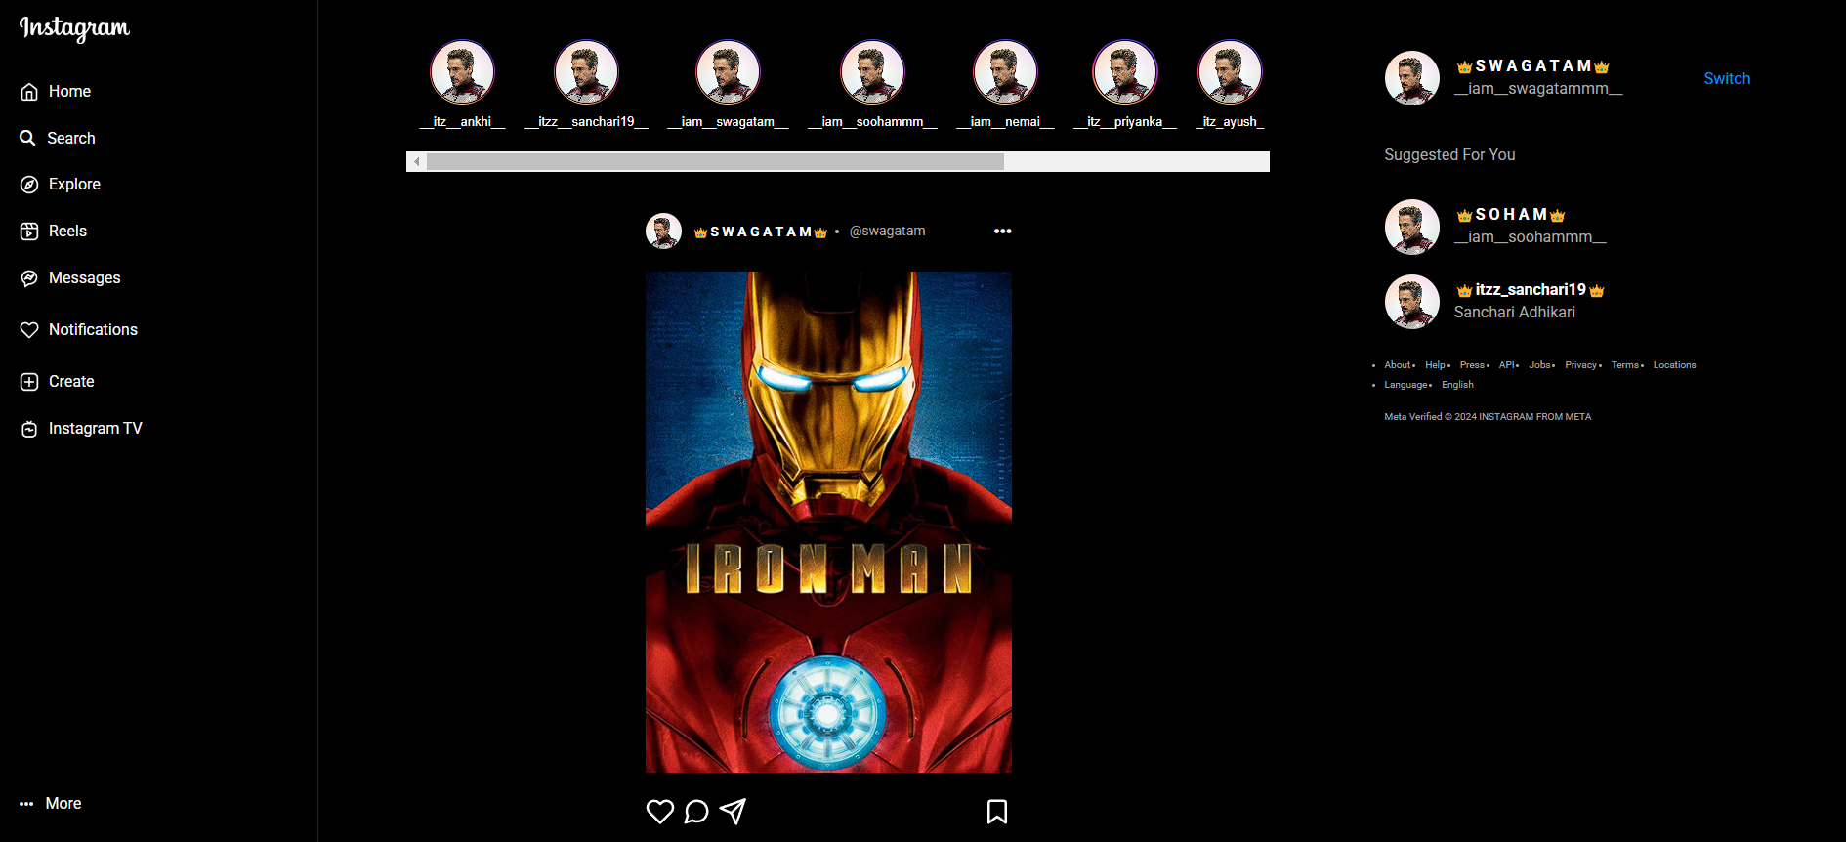Save the post with the bookmark icon
The image size is (1846, 842).
pyautogui.click(x=996, y=812)
